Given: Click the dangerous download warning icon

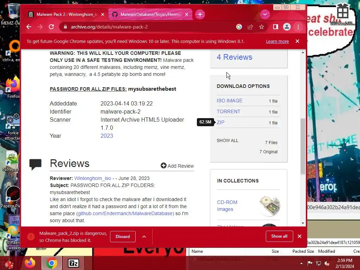Looking at the screenshot, I should [x=31, y=237].
